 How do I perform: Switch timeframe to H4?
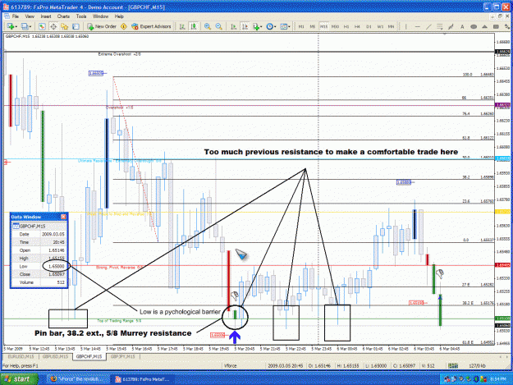pyautogui.click(x=357, y=26)
